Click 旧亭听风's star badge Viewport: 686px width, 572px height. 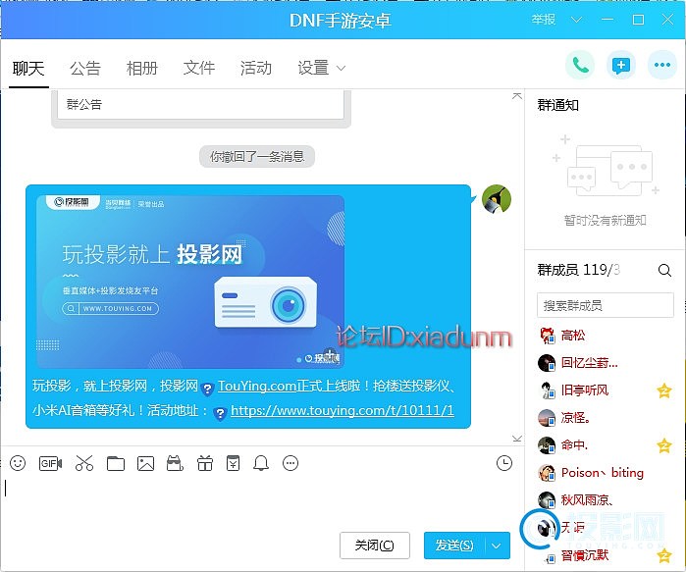664,390
